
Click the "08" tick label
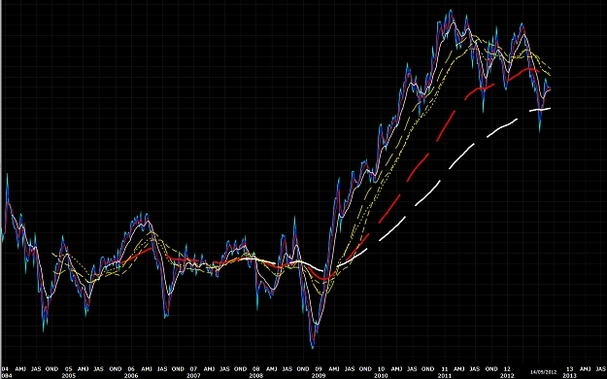(x=255, y=369)
